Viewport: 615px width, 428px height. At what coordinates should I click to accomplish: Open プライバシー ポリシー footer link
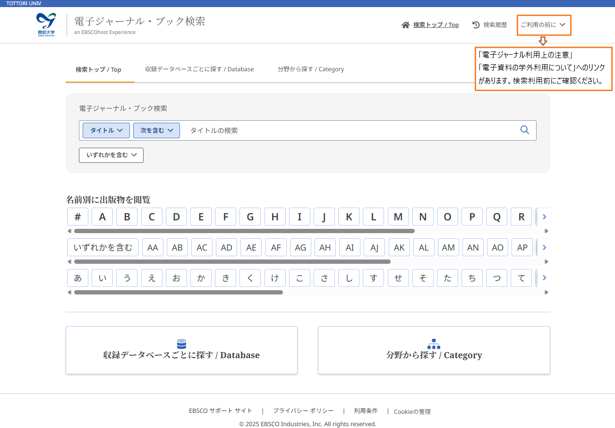coord(303,411)
